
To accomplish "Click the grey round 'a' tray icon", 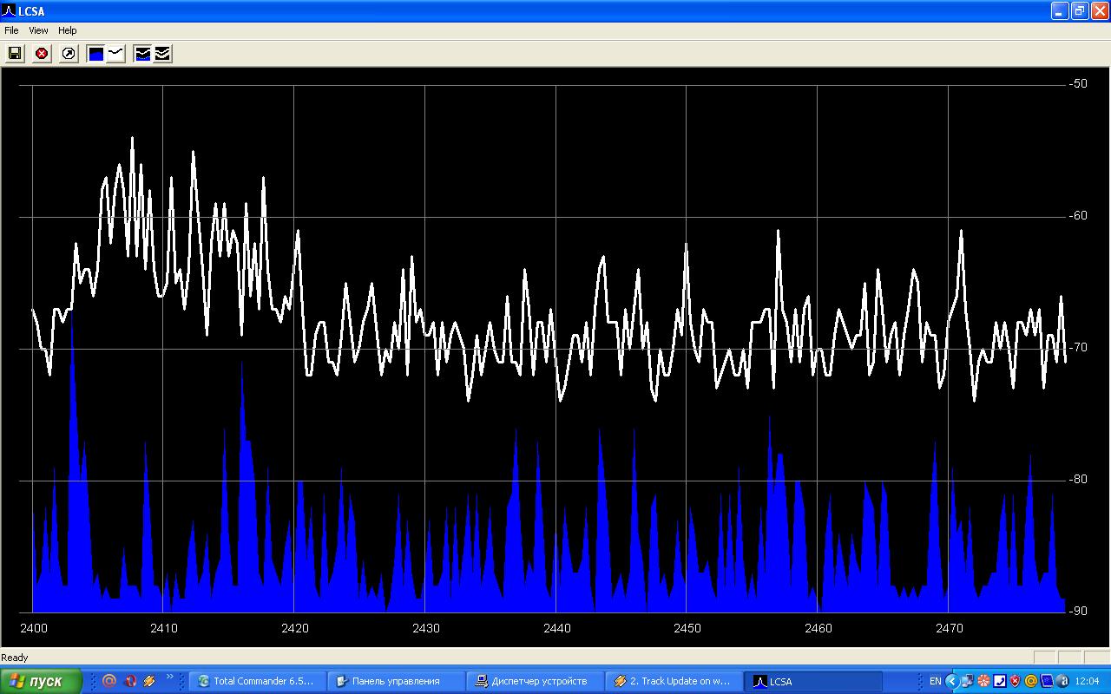I will click(x=1062, y=681).
